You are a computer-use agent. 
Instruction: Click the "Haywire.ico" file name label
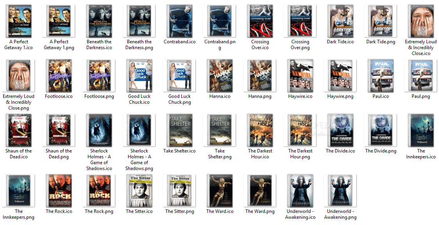300,96
